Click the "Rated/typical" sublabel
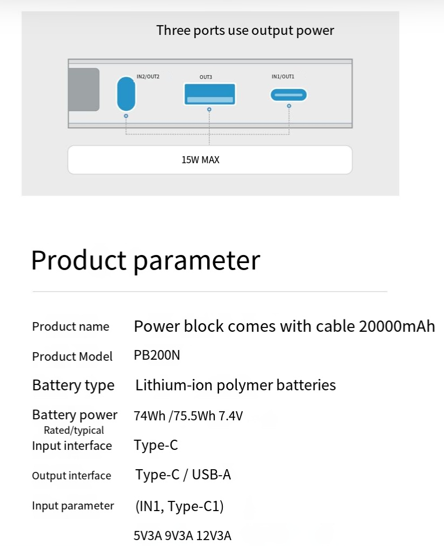Viewport: 444px width, 546px height. click(x=74, y=430)
